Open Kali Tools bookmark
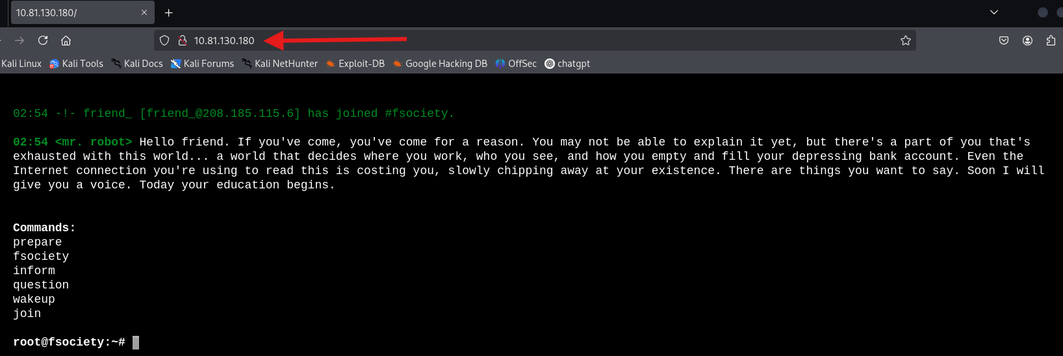 click(77, 64)
